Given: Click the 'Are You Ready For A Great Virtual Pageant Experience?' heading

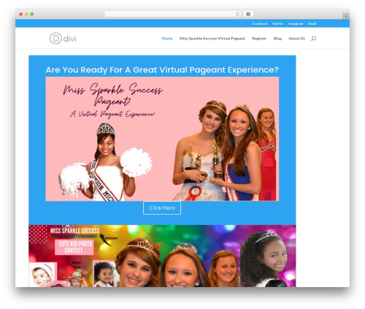Looking at the screenshot, I should 162,70.
